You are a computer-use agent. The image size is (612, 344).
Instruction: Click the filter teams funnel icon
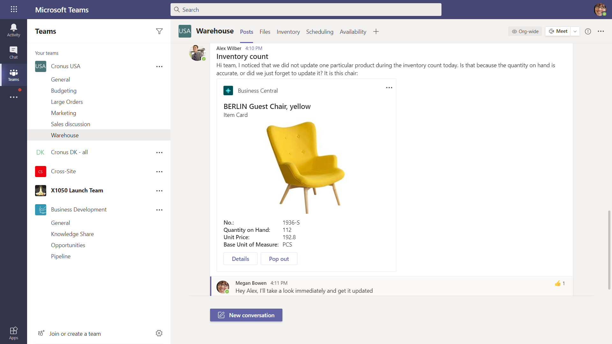point(159,31)
